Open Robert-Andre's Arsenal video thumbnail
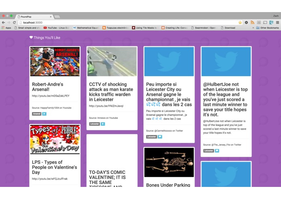The height and width of the screenshot is (199, 281). [x=55, y=62]
